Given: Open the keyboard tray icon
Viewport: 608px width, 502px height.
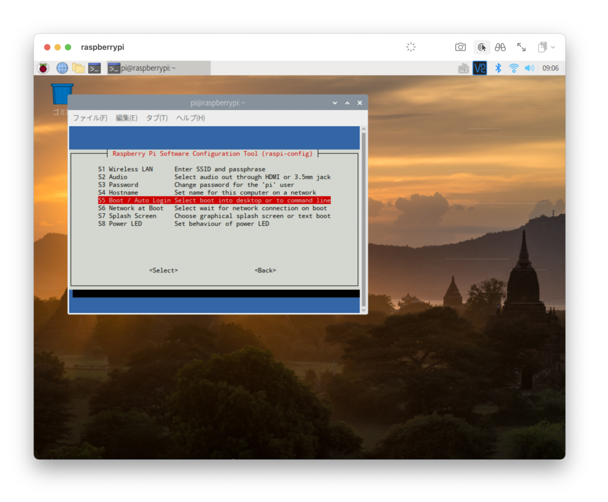Looking at the screenshot, I should click(464, 68).
